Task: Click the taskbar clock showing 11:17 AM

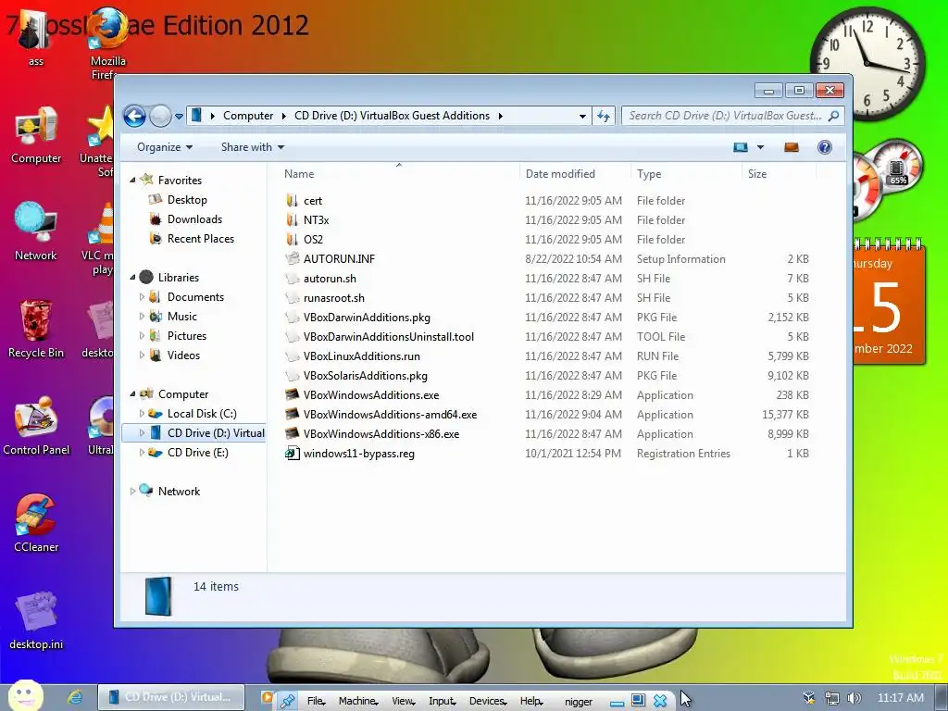Action: [900, 698]
